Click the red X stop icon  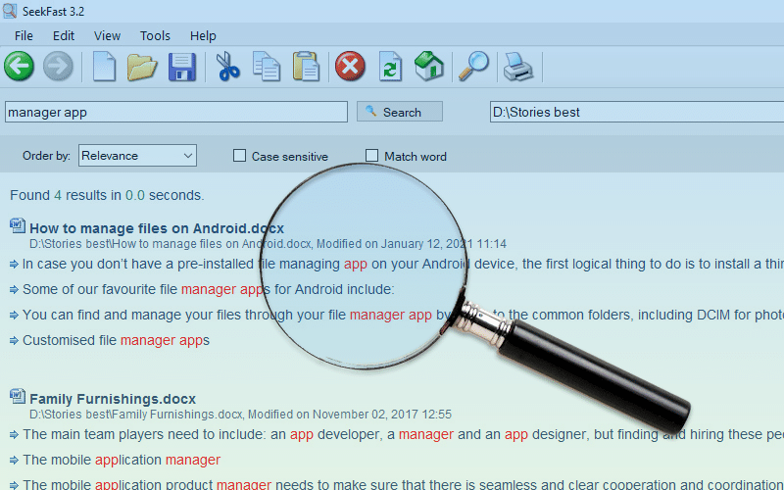coord(350,66)
